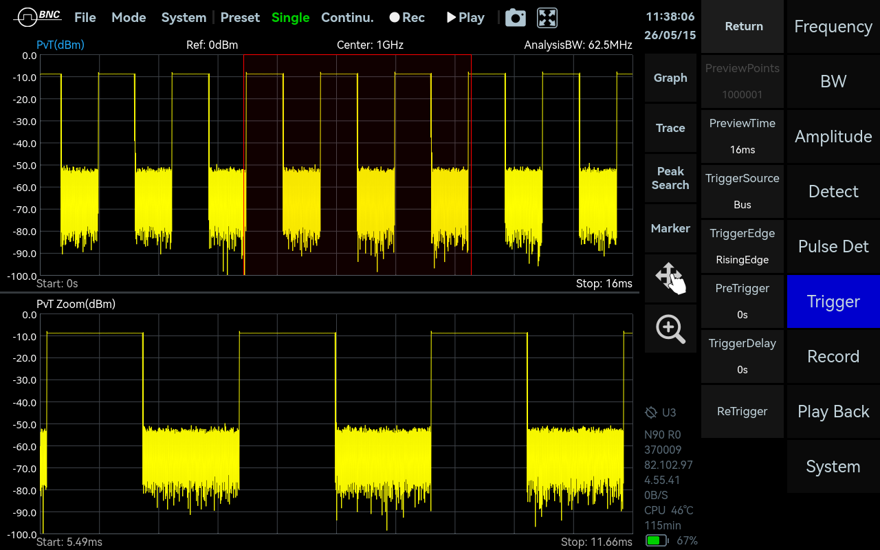Click the battery status icon
Image resolution: width=880 pixels, height=550 pixels.
click(x=657, y=540)
